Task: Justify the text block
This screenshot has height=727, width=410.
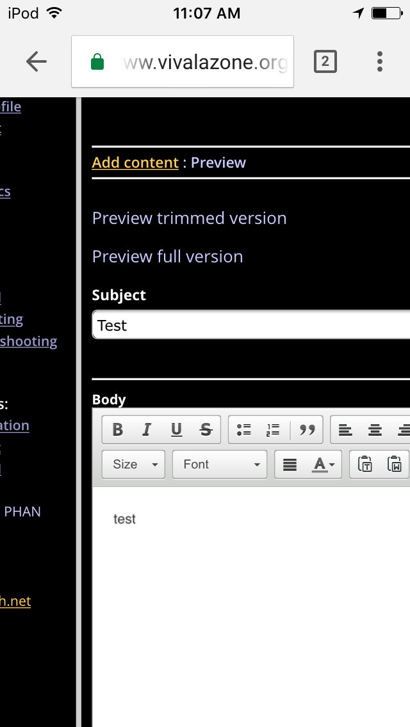Action: coord(290,465)
